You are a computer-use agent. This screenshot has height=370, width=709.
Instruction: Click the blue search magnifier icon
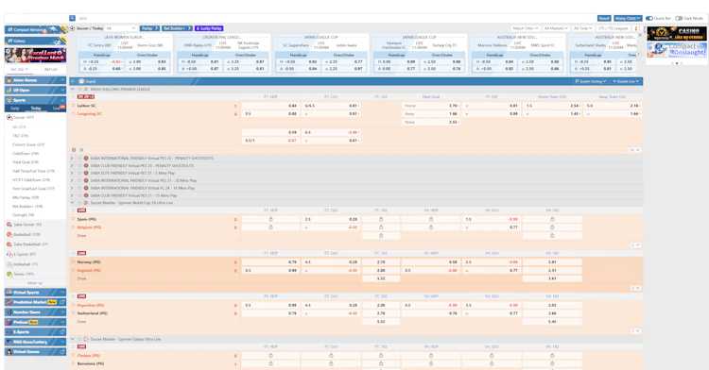coord(73,18)
